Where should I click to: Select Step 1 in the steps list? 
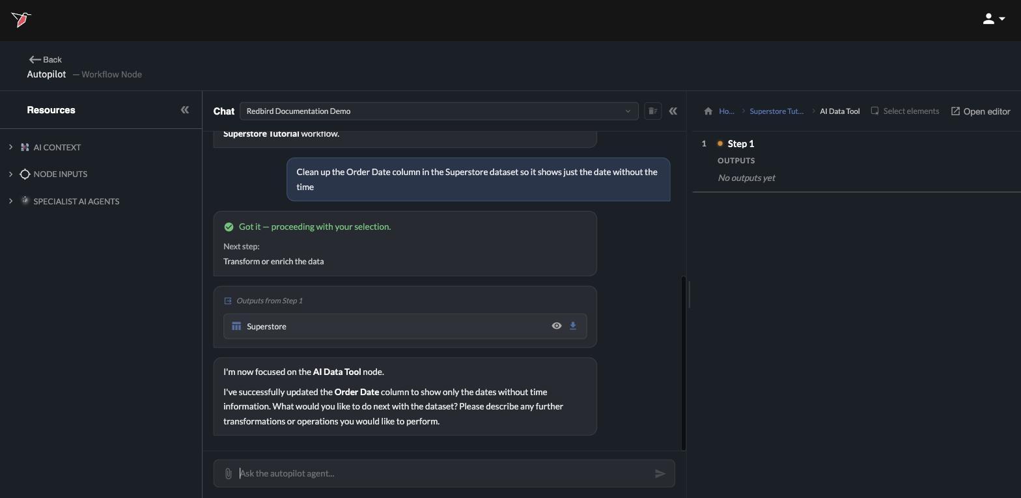point(740,143)
